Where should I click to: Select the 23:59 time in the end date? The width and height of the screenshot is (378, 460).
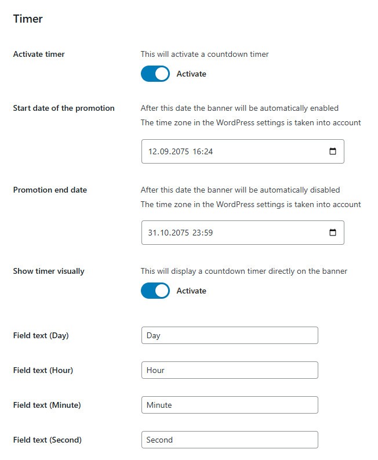coord(203,233)
